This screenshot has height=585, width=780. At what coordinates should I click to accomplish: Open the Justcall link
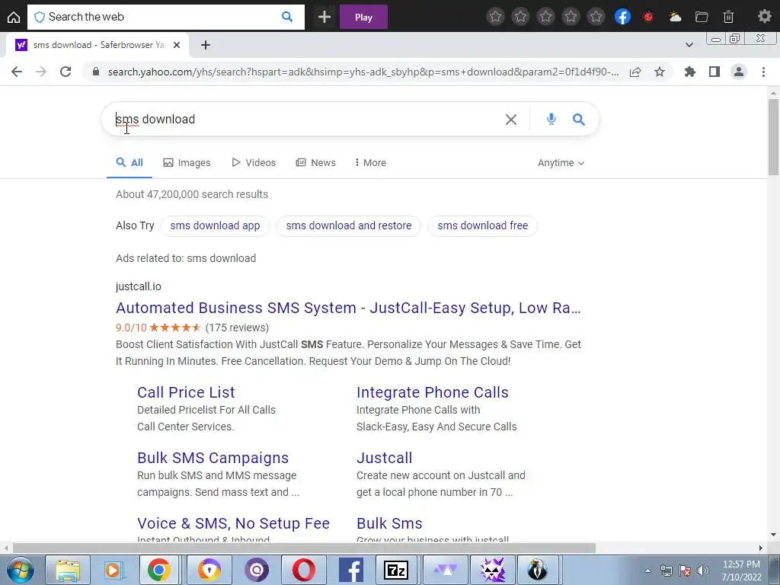[384, 458]
